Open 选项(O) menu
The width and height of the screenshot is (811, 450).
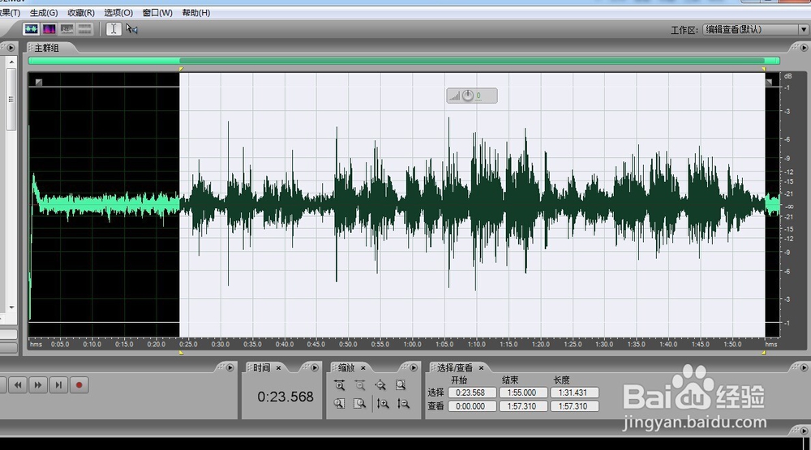118,12
